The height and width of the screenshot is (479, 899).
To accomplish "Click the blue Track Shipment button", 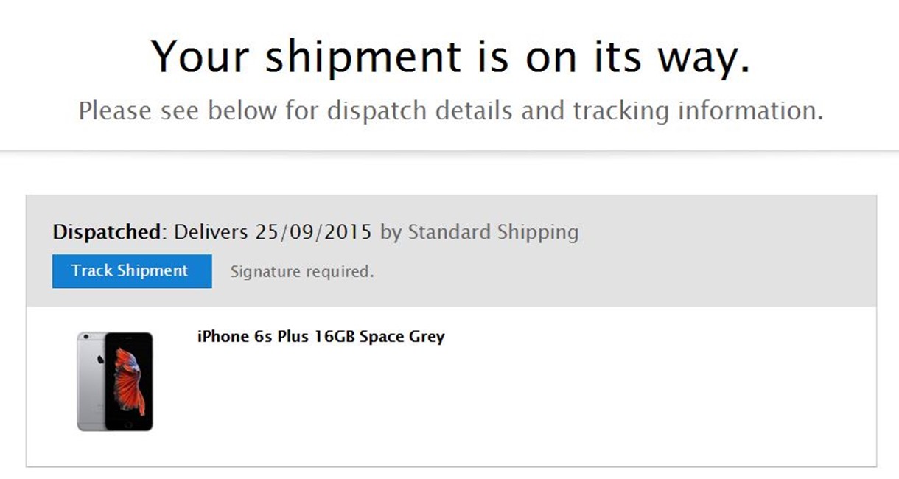I will (132, 271).
